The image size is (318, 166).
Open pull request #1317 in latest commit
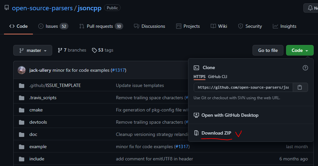coord(118,70)
